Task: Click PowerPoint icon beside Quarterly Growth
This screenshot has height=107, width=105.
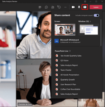Action: pos(57,80)
